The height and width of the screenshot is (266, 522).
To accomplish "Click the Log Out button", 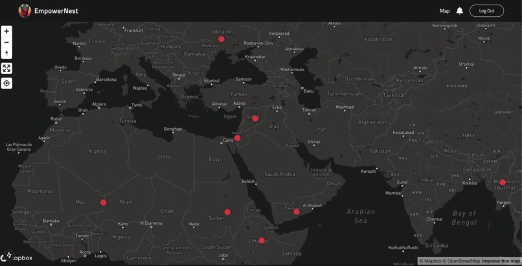I will click(x=486, y=10).
